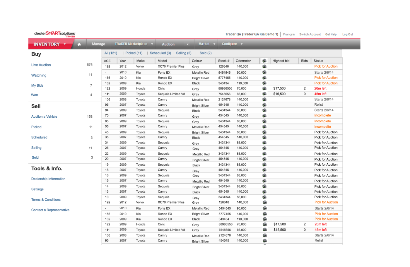Go to the Home icon in navigation bar
Image resolution: width=410 pixels, height=267 pixels.
point(79,44)
